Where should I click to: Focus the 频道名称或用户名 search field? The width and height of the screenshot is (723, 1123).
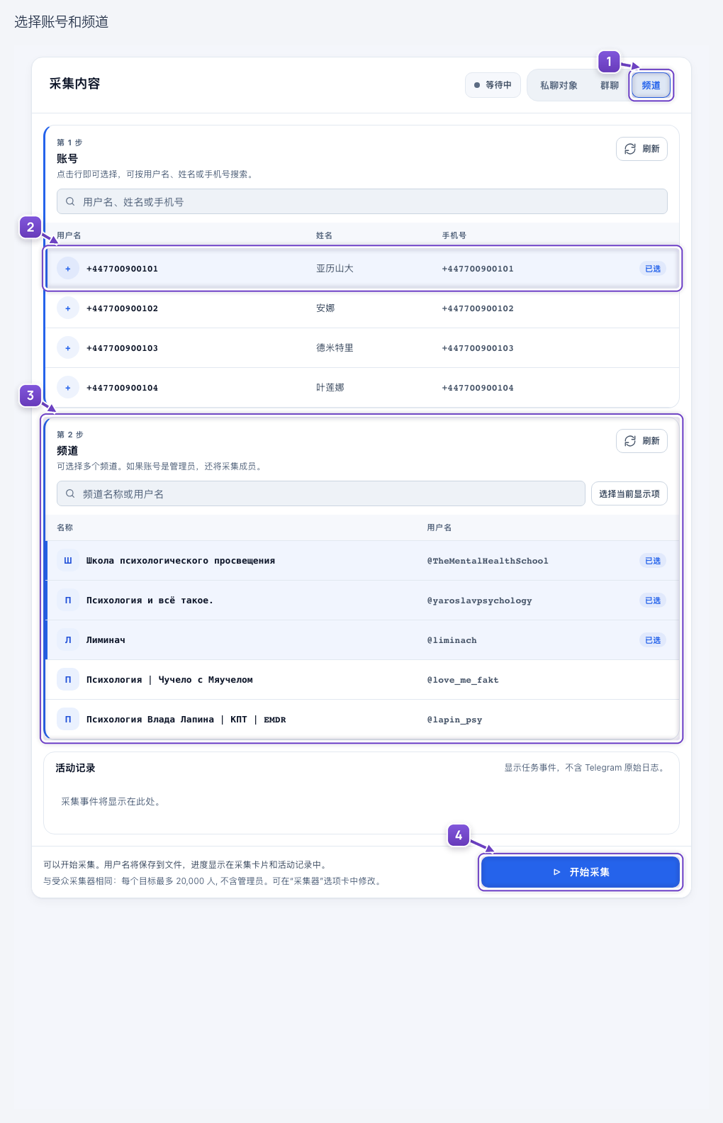(x=321, y=493)
